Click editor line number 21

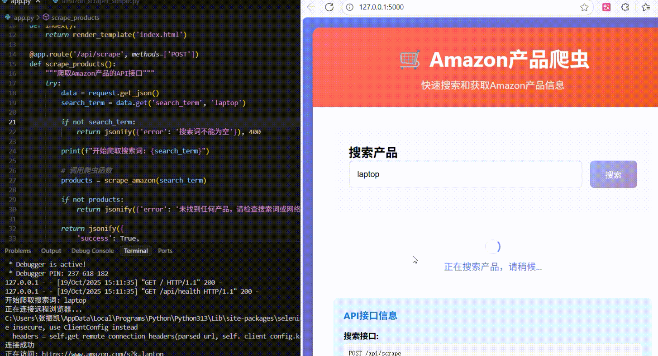pos(12,122)
